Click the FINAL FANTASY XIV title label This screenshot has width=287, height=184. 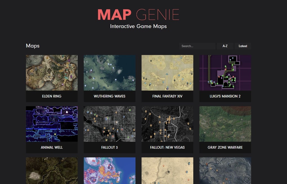[167, 96]
